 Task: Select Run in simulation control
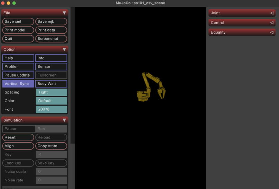tap(51, 129)
